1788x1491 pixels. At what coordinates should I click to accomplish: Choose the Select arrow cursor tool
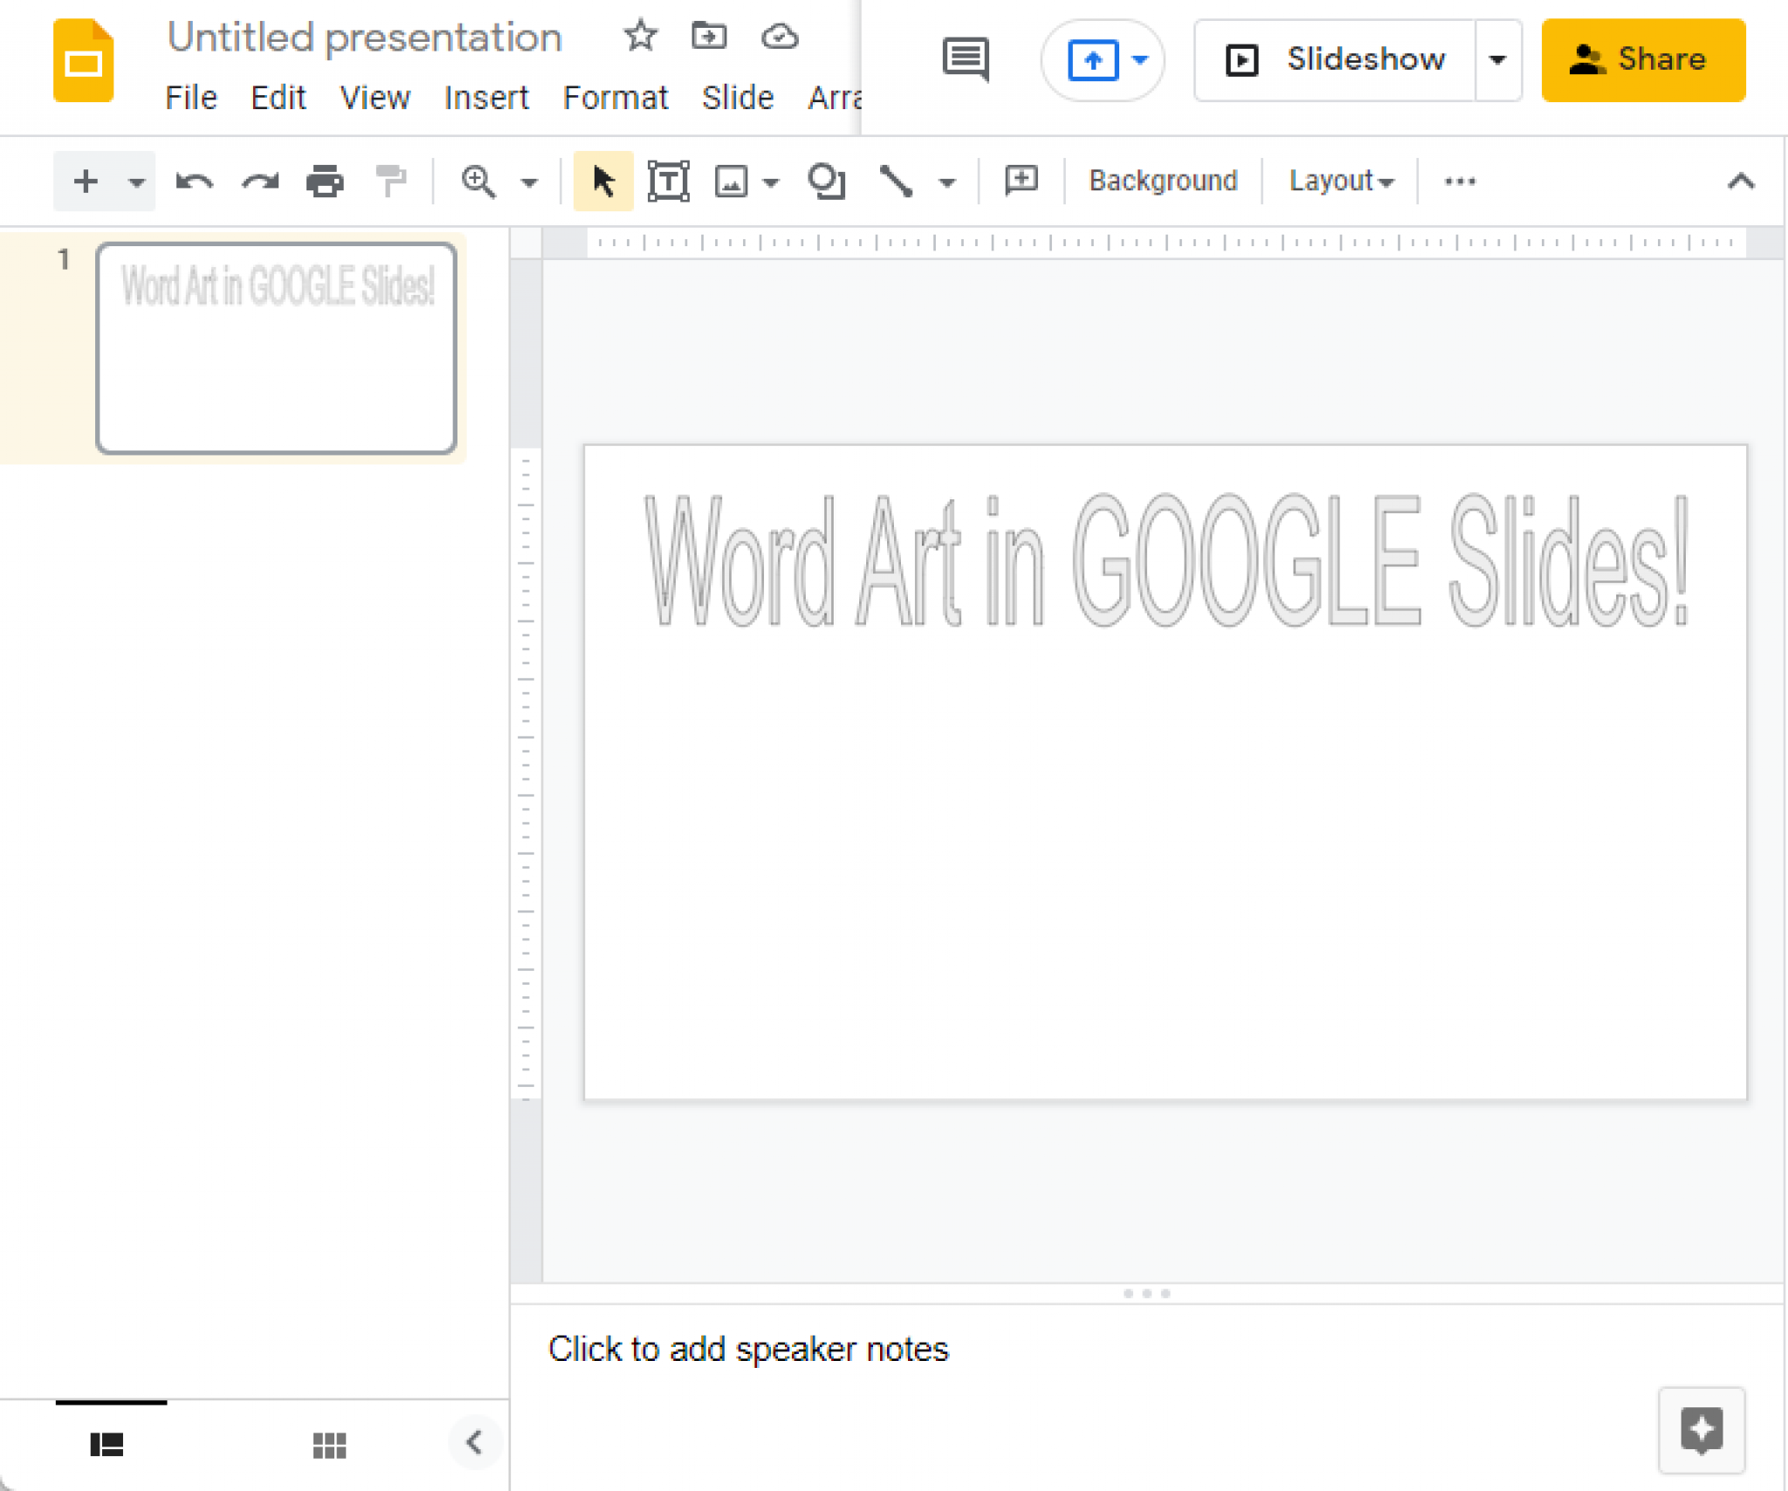point(603,181)
